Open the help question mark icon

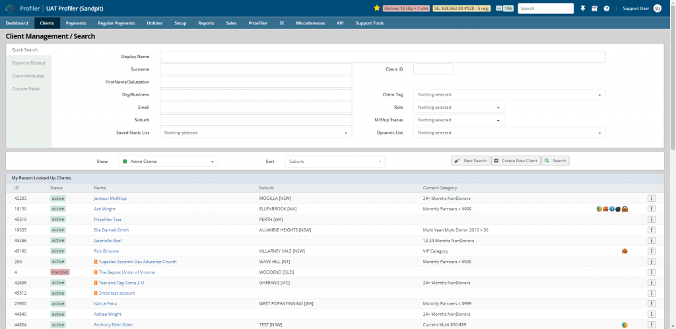click(607, 8)
